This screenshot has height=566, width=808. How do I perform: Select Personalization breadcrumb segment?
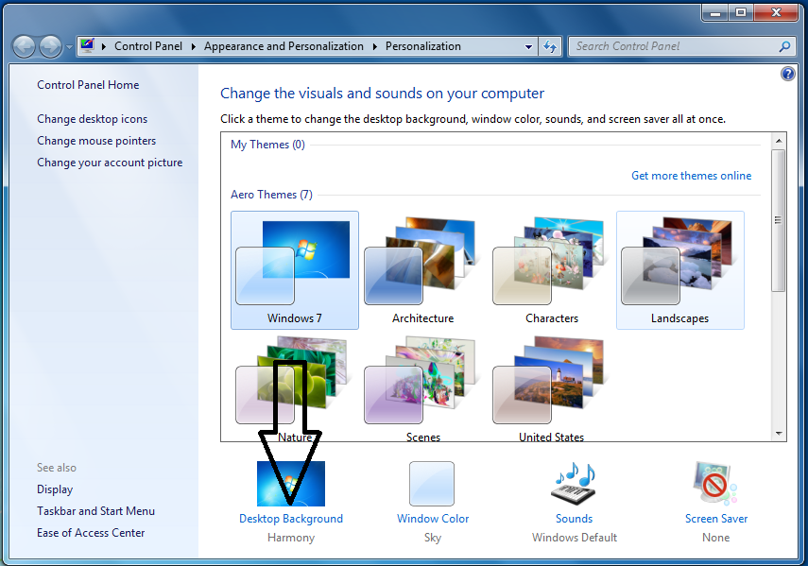(x=423, y=46)
